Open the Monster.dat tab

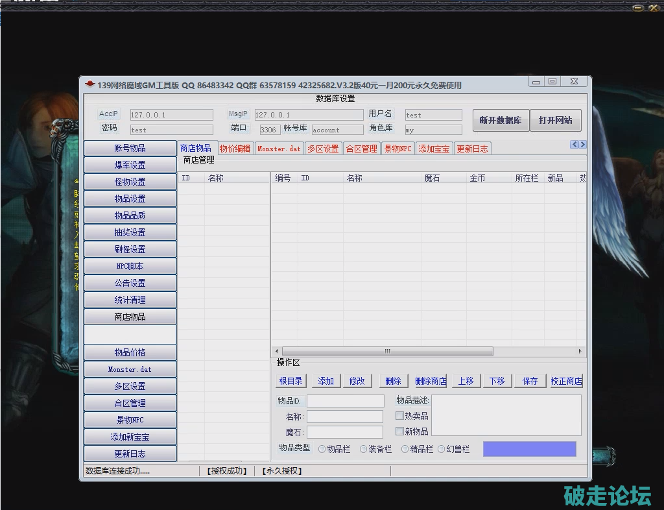279,149
